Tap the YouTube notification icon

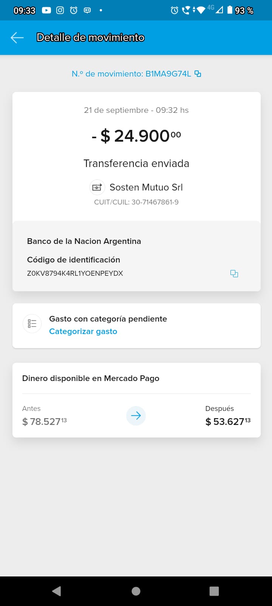[x=46, y=10]
